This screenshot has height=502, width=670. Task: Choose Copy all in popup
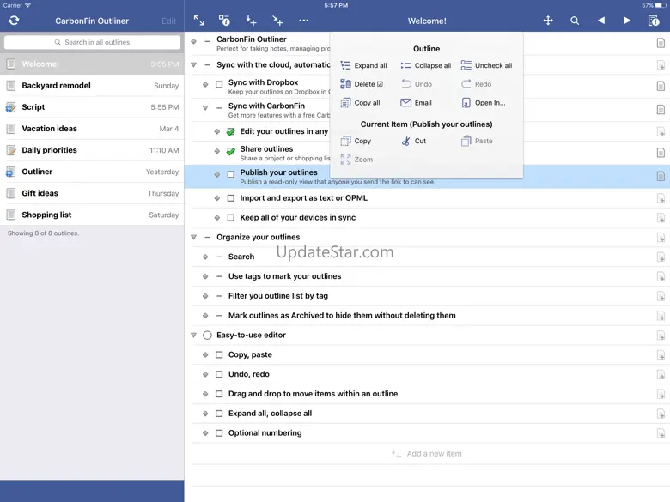pos(360,103)
